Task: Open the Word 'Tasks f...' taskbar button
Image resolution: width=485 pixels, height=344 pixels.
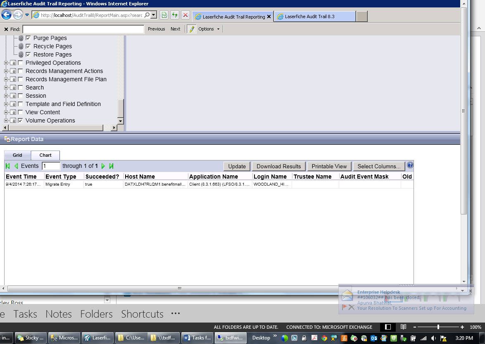Action: (197, 338)
